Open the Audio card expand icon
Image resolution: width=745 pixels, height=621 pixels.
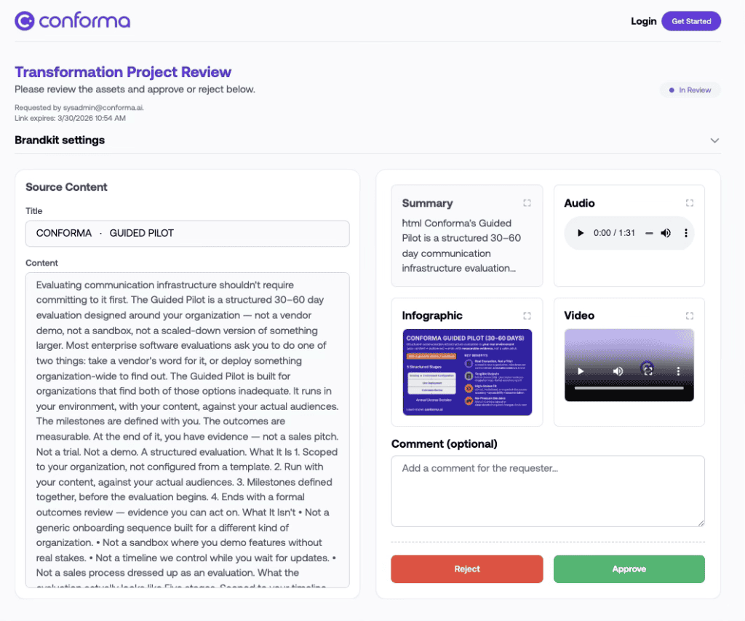pos(689,204)
